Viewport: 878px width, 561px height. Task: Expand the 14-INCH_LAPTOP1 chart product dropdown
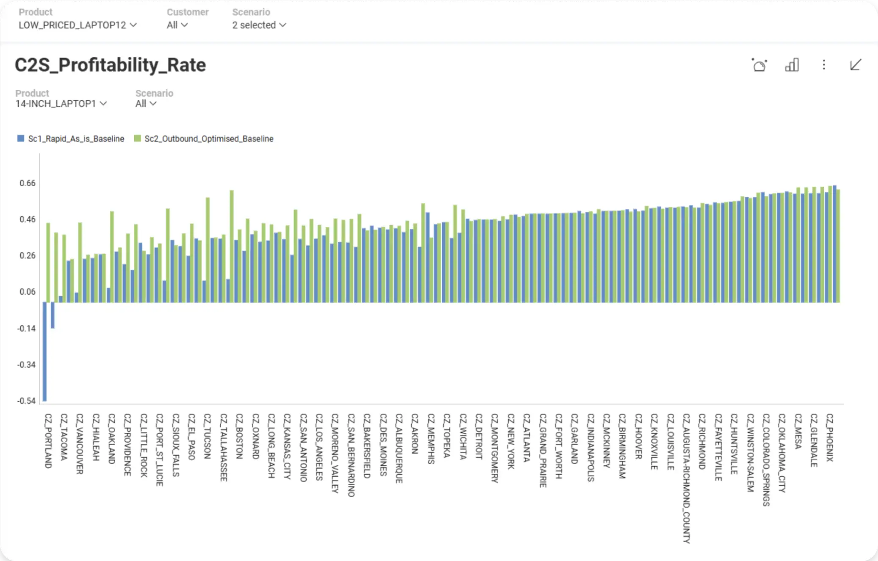pos(61,104)
